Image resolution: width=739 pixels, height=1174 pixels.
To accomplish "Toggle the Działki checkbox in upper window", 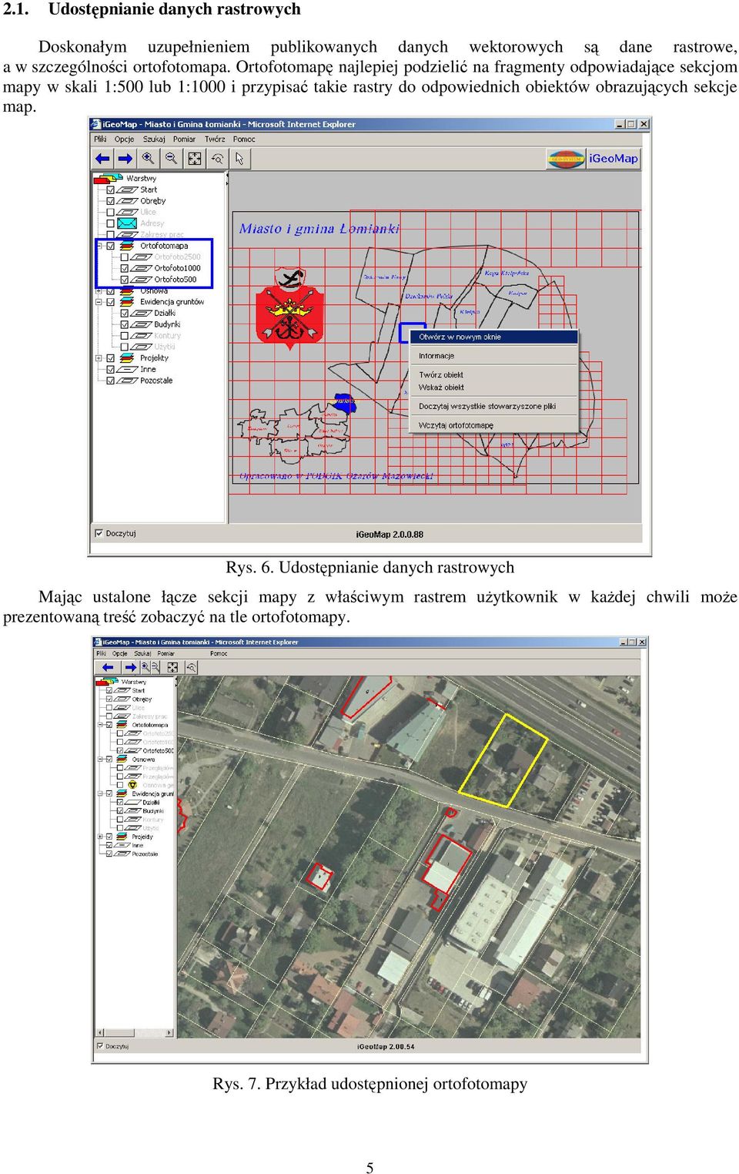I will tap(124, 314).
